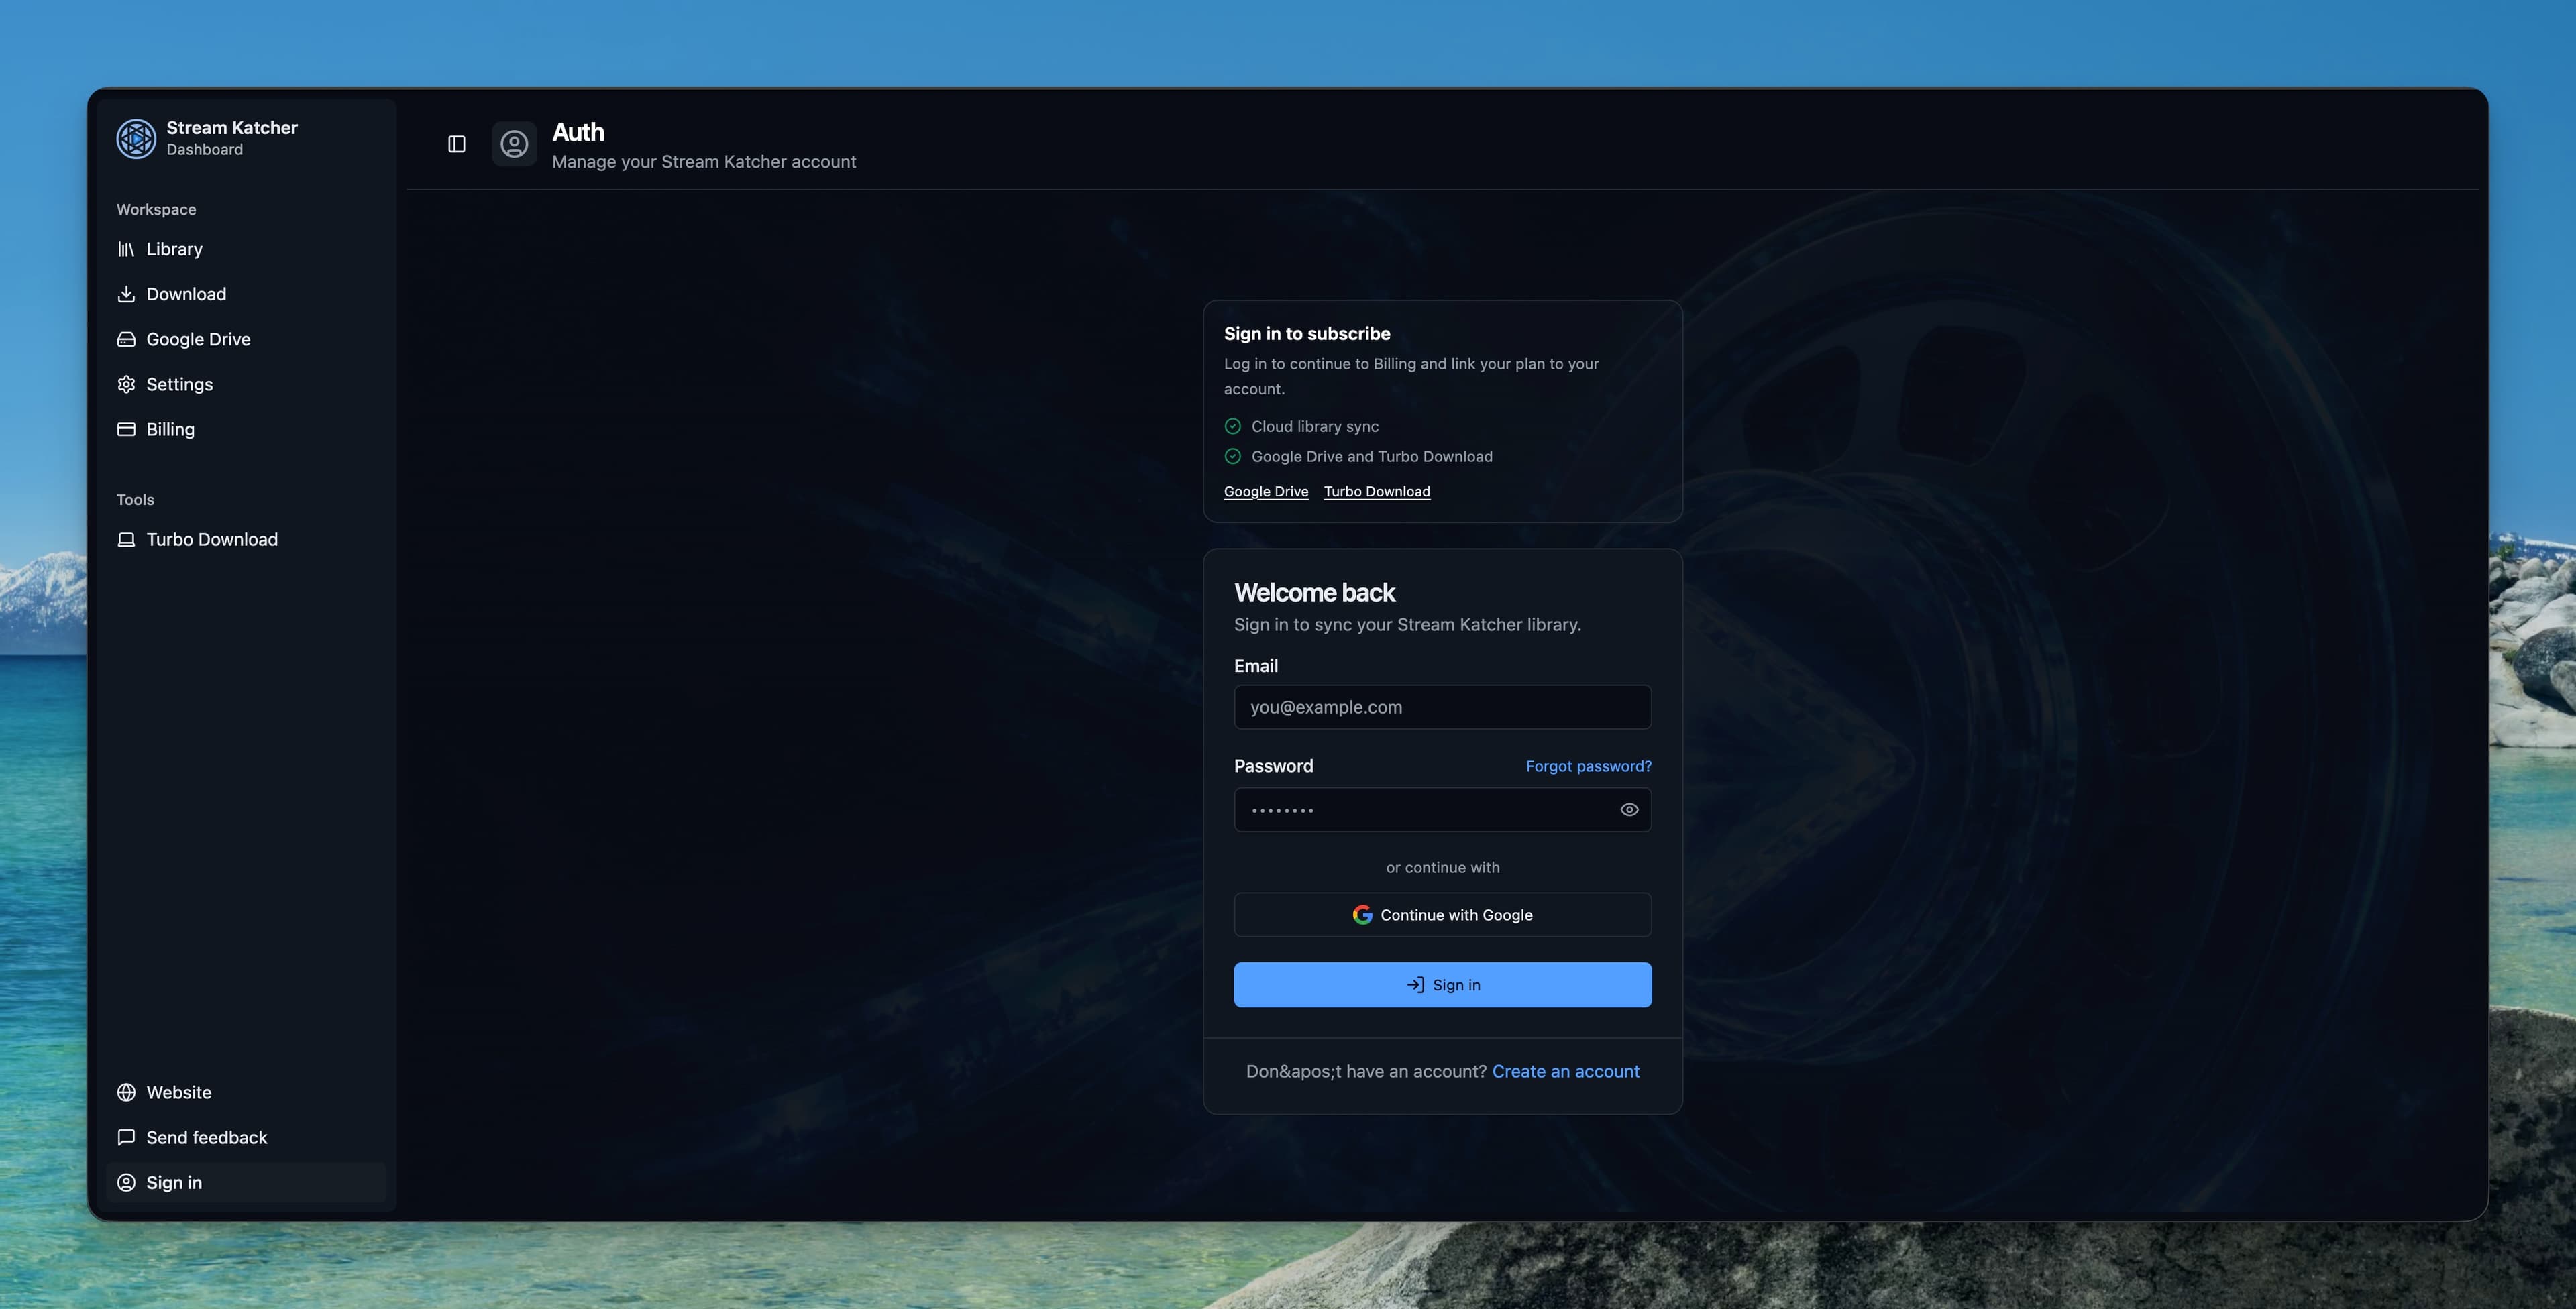This screenshot has height=1309, width=2576.
Task: Click the 'or continue with' text
Action: pos(1442,868)
